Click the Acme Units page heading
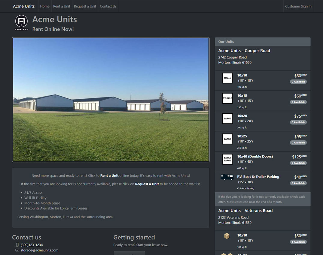 [x=55, y=19]
